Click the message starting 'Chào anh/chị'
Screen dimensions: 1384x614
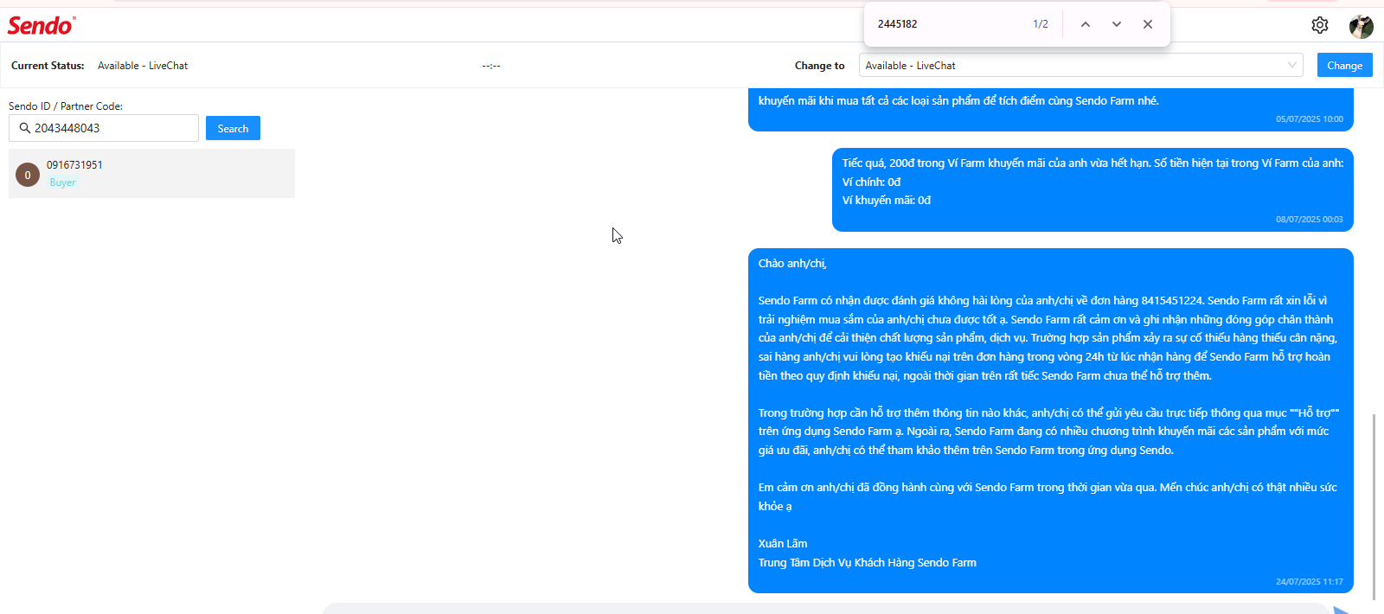coord(1050,420)
